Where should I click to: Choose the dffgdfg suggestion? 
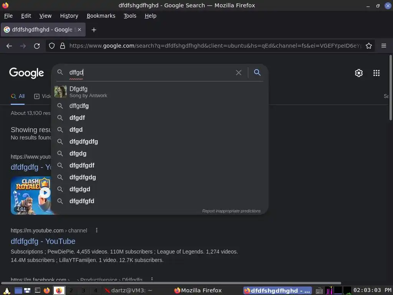[x=160, y=106]
